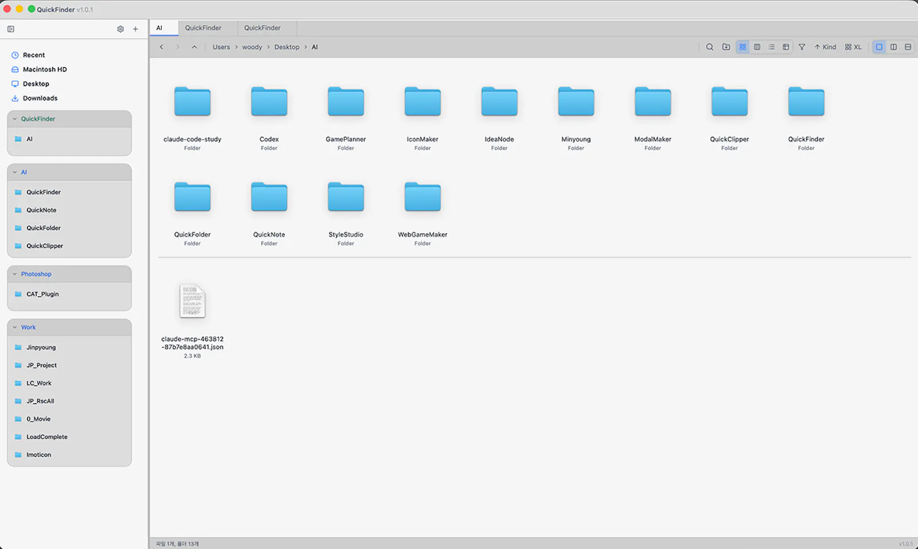Go forward with the right arrow
This screenshot has height=549, width=918.
coord(178,47)
